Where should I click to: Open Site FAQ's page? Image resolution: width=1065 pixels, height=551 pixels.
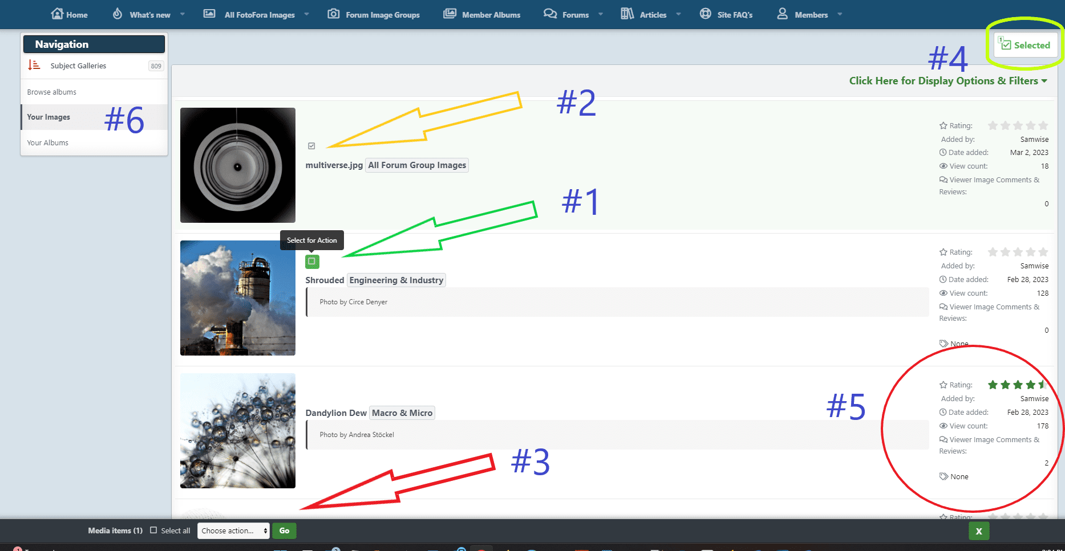pos(735,15)
